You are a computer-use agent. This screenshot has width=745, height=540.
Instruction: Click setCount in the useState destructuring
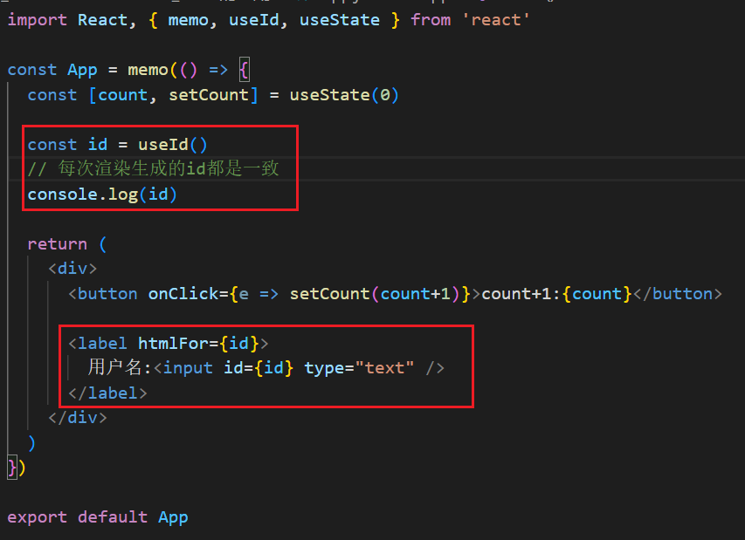pyautogui.click(x=209, y=95)
